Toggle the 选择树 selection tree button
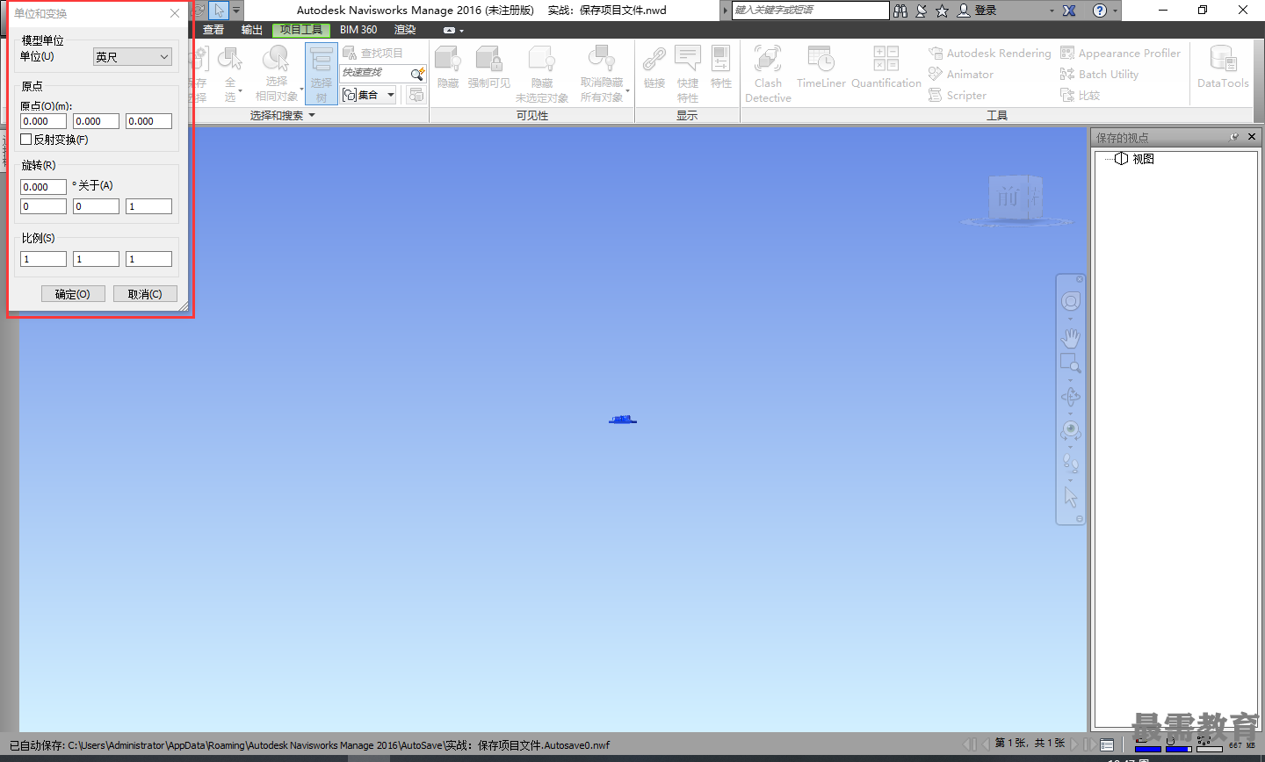Viewport: 1265px width, 762px height. [x=322, y=74]
